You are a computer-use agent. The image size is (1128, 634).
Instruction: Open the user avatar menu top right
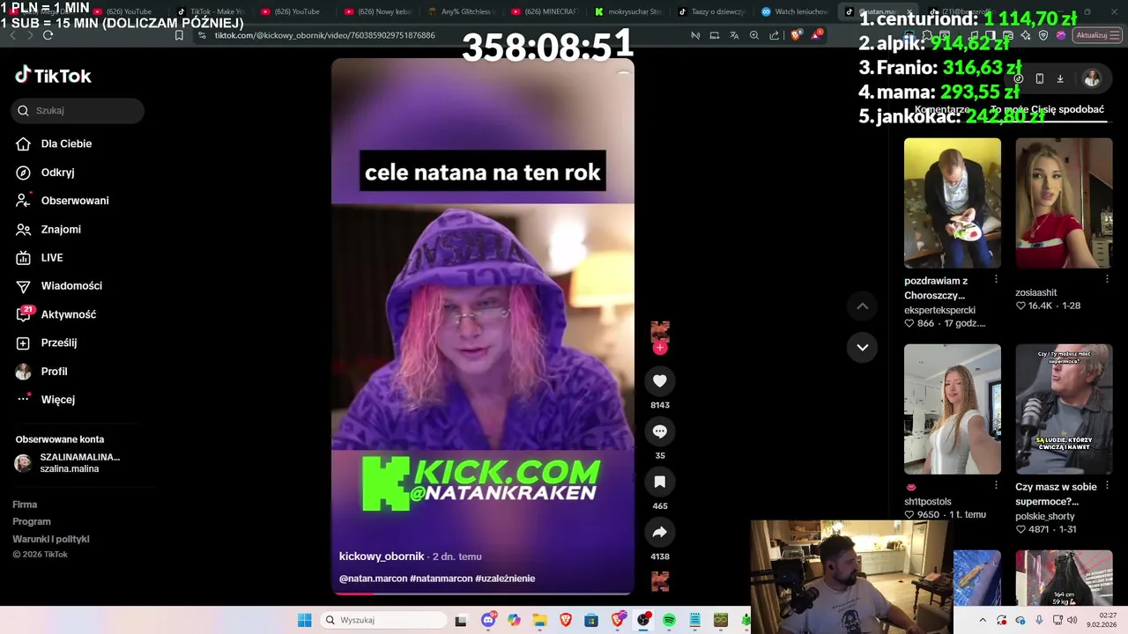point(1092,78)
